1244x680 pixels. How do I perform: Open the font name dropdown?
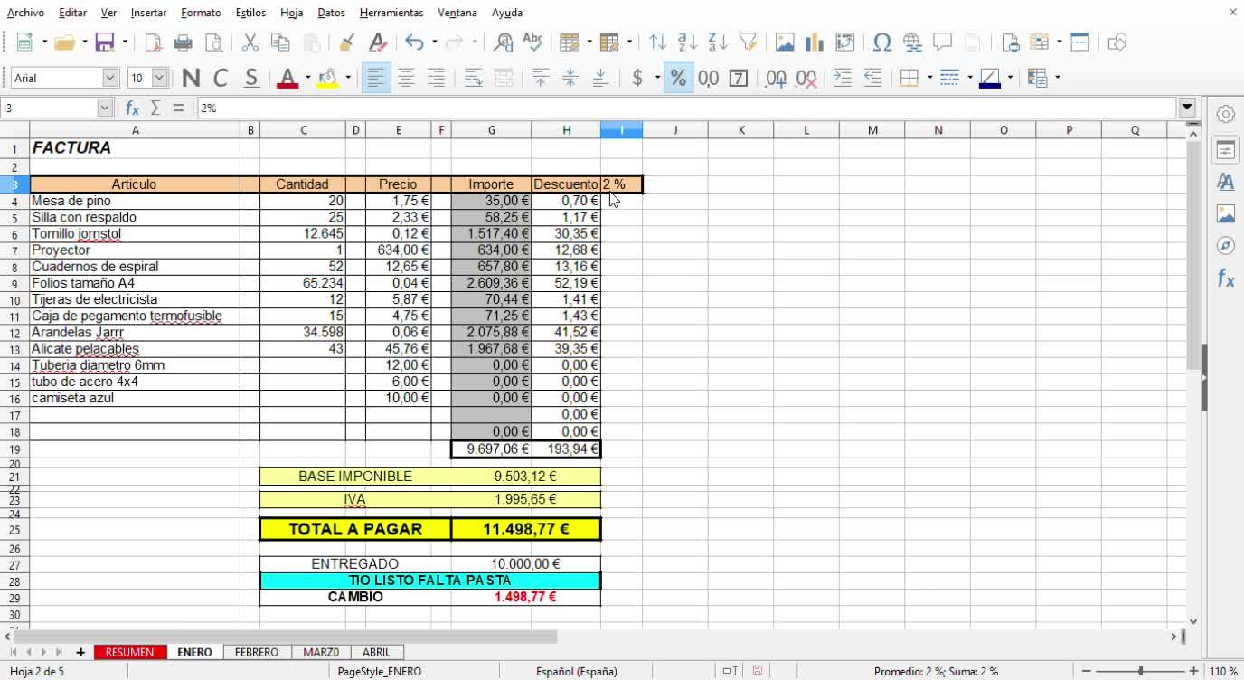tap(110, 78)
